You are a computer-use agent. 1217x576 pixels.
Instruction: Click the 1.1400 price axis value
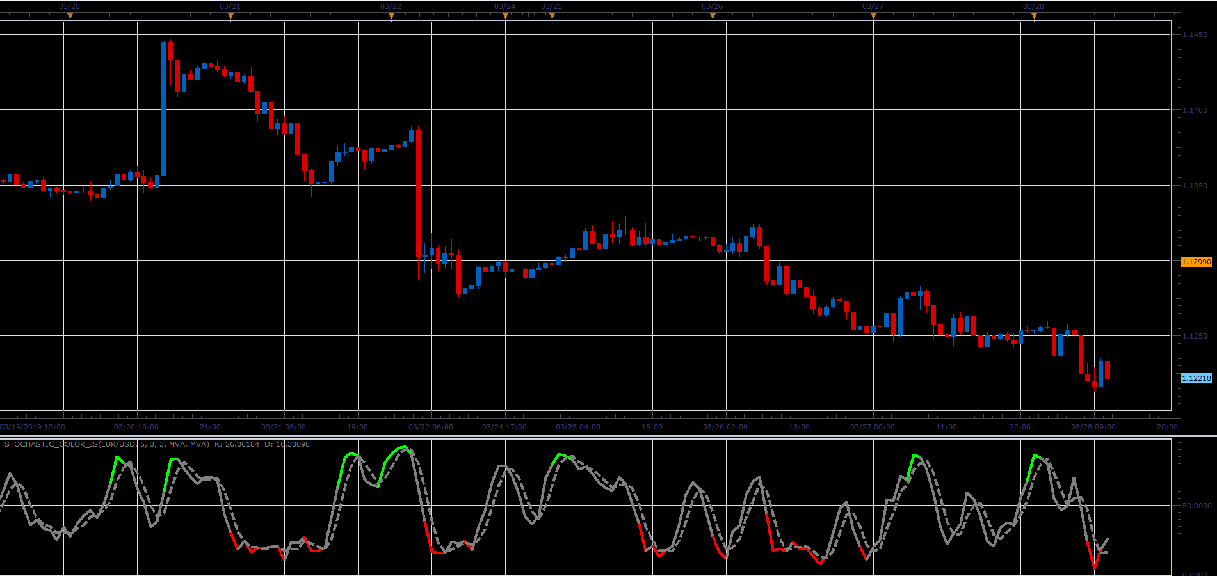pyautogui.click(x=1195, y=110)
